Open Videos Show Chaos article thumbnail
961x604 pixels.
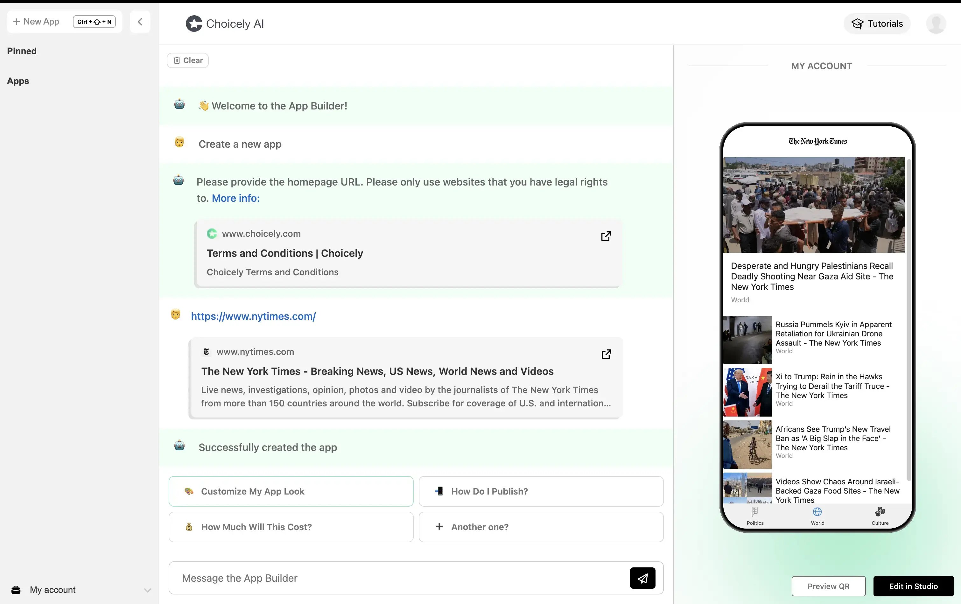(747, 488)
